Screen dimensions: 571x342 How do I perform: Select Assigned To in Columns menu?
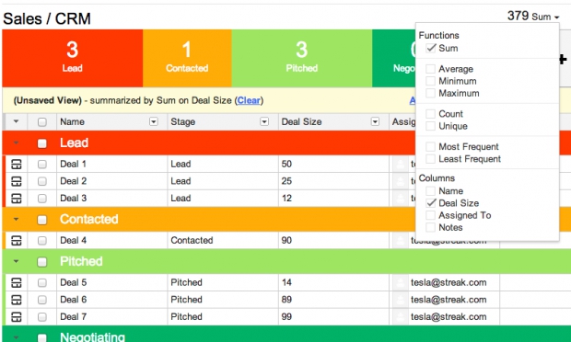(x=465, y=215)
